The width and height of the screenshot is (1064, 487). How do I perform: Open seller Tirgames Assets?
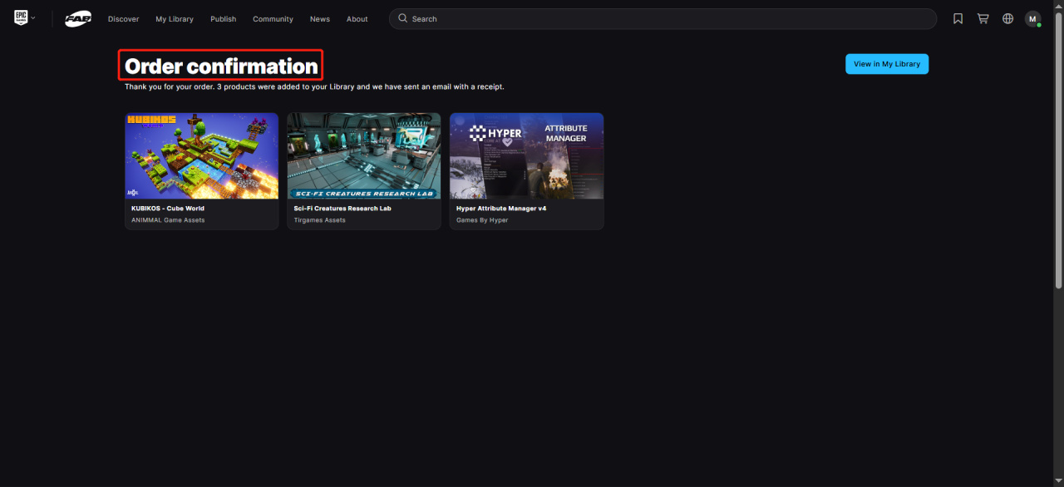pyautogui.click(x=320, y=220)
